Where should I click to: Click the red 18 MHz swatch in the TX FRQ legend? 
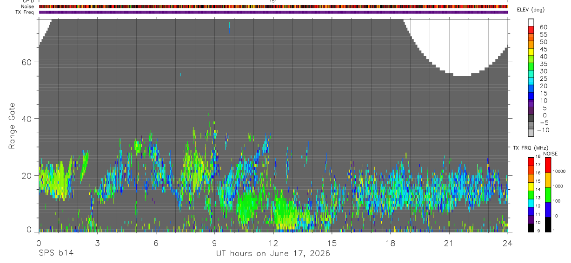(531, 161)
